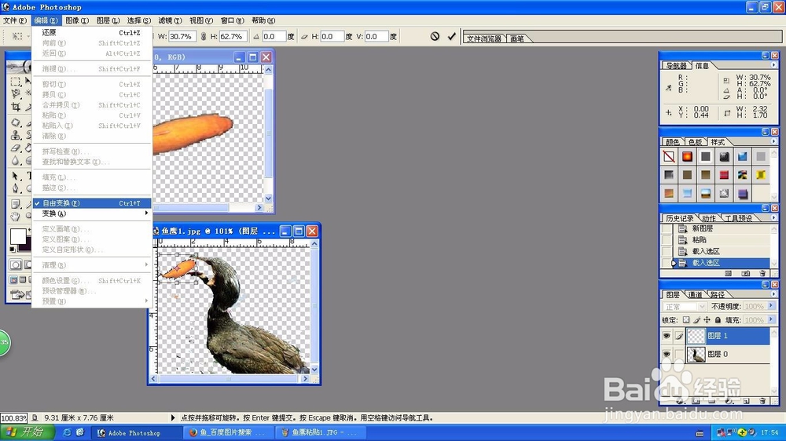Click the zoom percentage field 100.83%

point(14,418)
